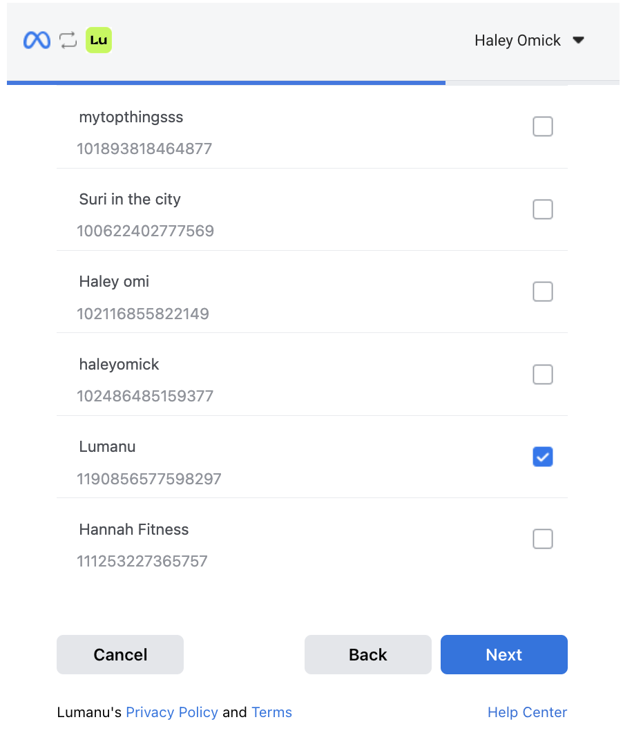
Task: Go back with the Back button
Action: click(367, 654)
